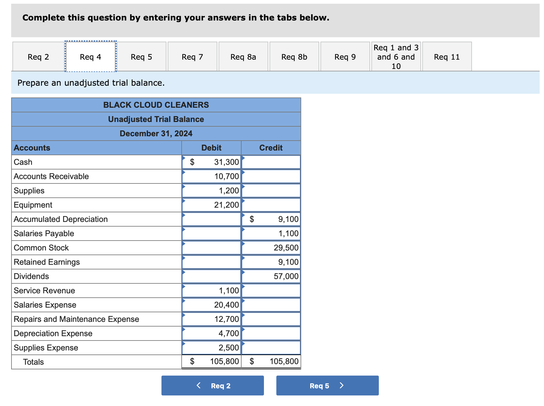Click the Req 5 forward navigation button
Screen dimensions: 544x406
(327, 385)
